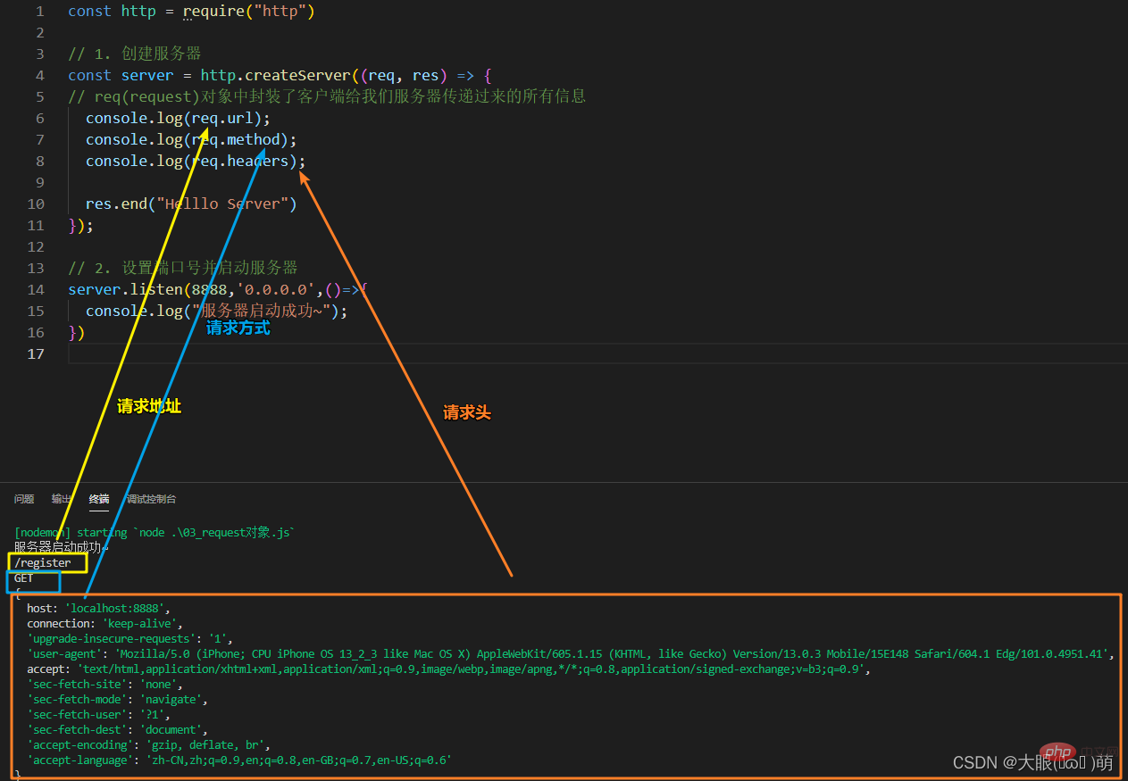Click the GET output line in terminal

[24, 578]
